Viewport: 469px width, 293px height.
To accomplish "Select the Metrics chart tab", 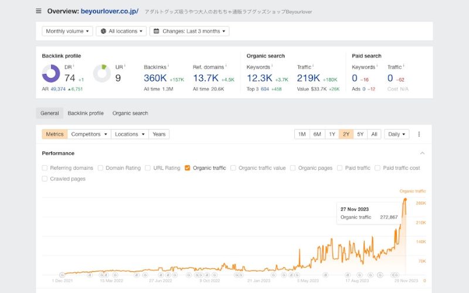I will click(x=55, y=134).
